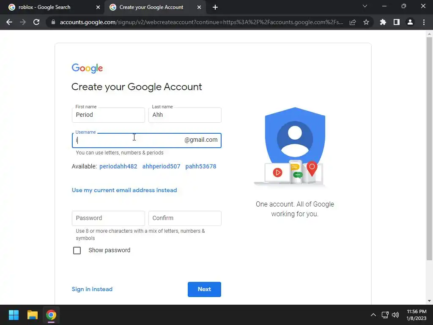Image resolution: width=433 pixels, height=325 pixels.
Task: Choose suggested username periodahh482
Action: [118, 166]
